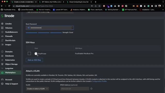Click the Help & Support question icon
This screenshot has width=165, height=93.
click(2, 84)
